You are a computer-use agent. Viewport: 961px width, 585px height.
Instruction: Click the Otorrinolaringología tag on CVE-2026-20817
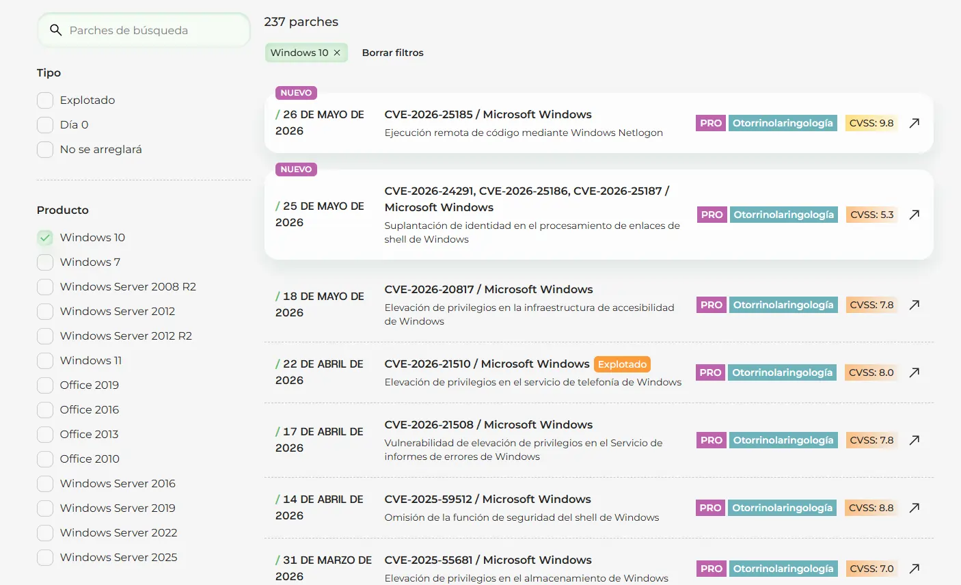(x=783, y=305)
